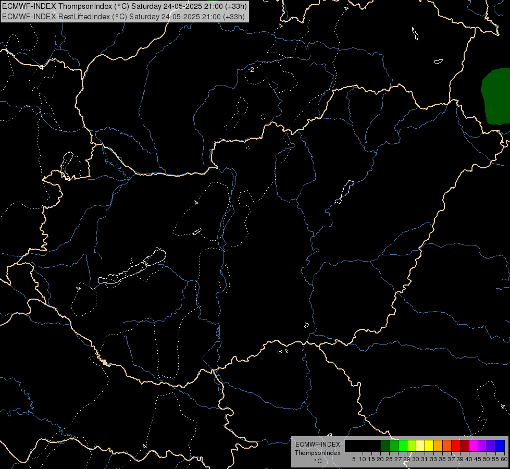Select the dark green 20–25 legend swatch
Screen dimensions: 510x469
[385, 446]
